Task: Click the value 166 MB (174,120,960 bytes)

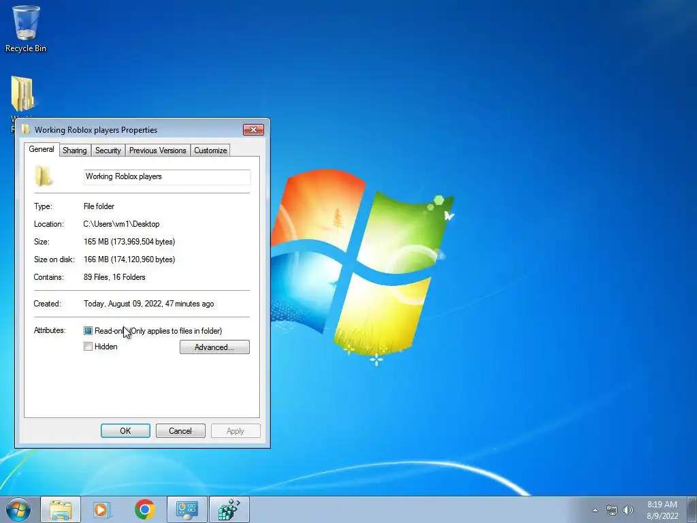Action: (x=129, y=259)
